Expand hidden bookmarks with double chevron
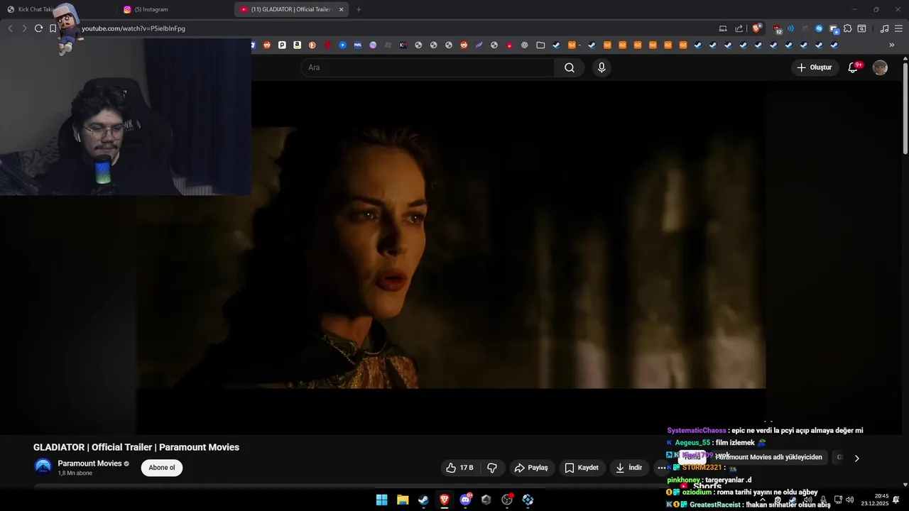The height and width of the screenshot is (511, 909). click(x=892, y=45)
